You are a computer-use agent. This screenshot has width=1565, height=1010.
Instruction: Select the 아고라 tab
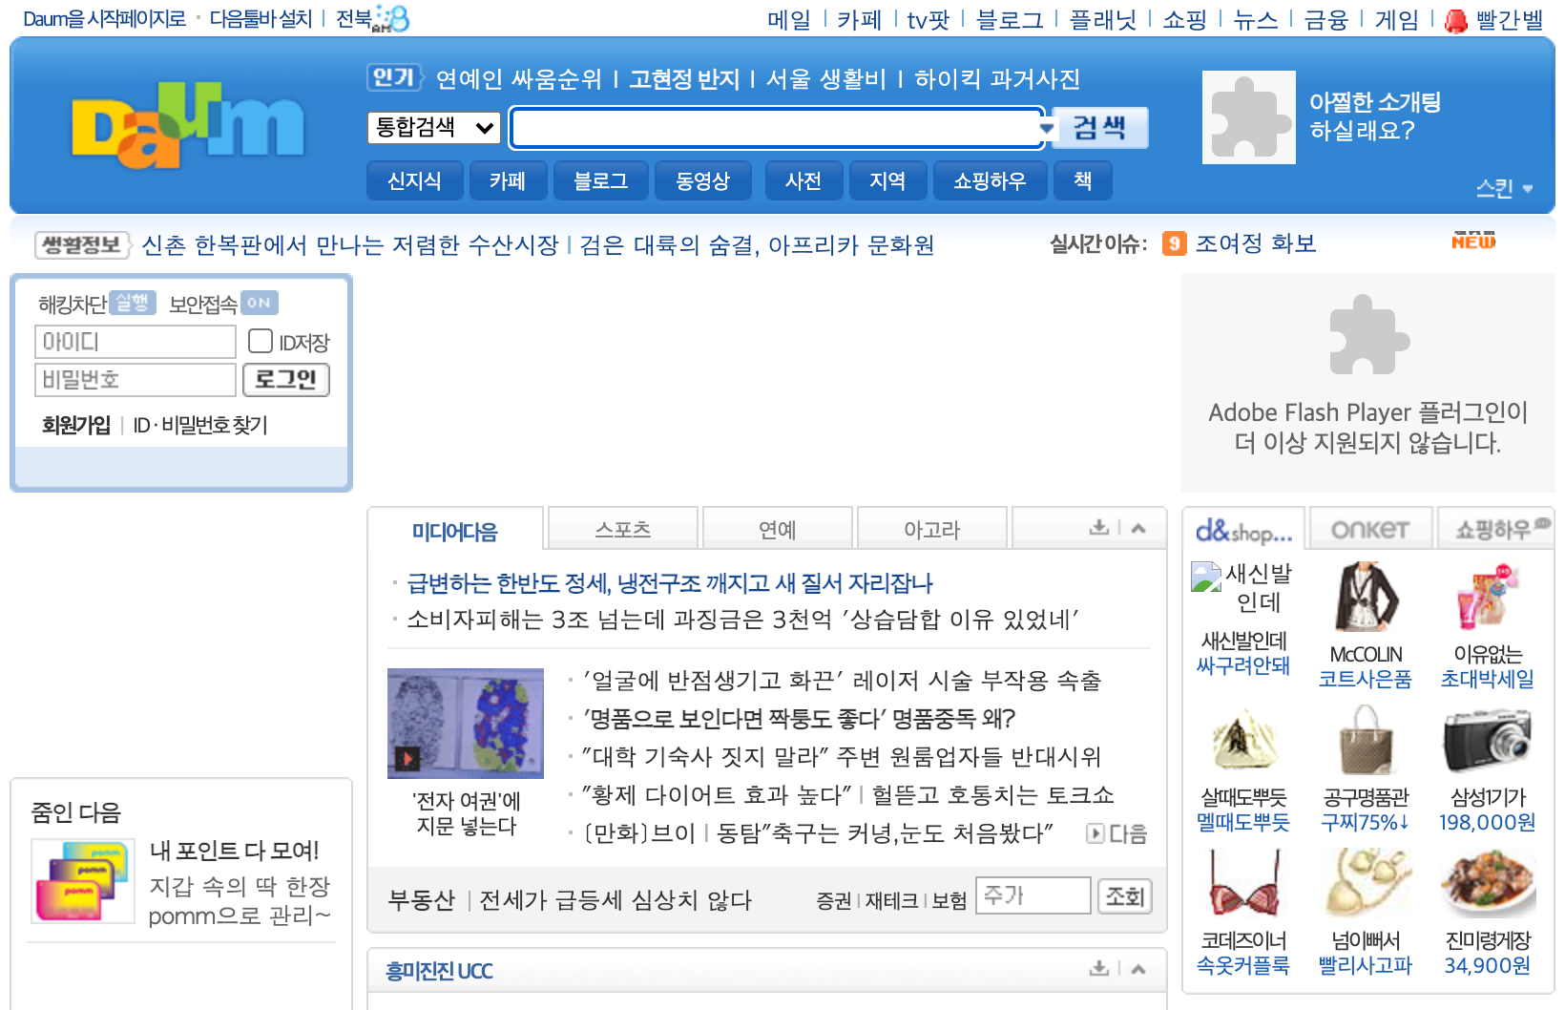931,529
